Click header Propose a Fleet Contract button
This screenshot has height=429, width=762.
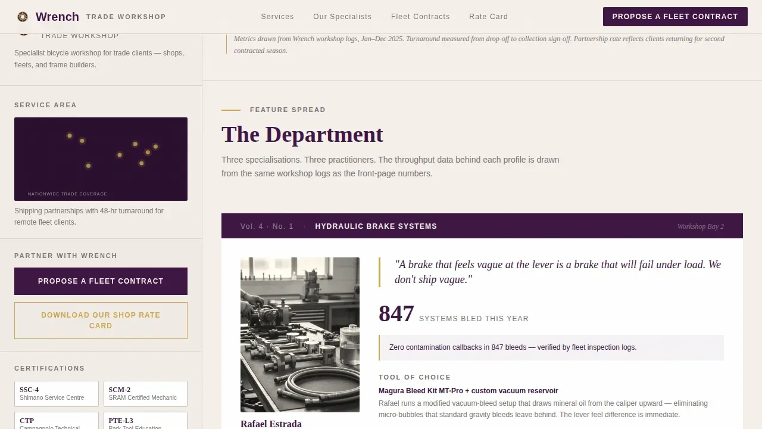(675, 17)
